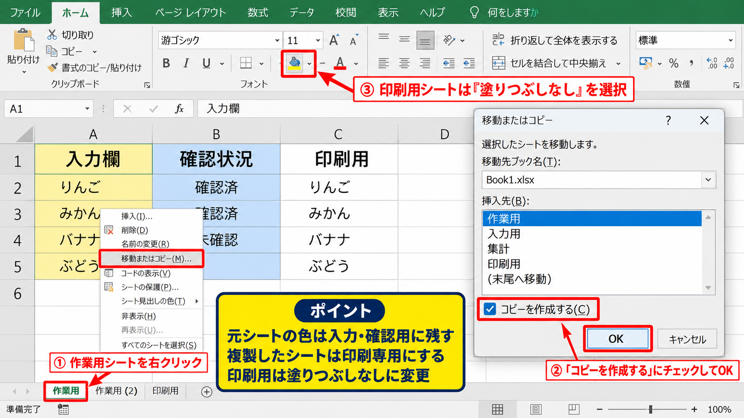Screen dimensions: 744x418
Task: Align text right
Action: tap(425, 63)
